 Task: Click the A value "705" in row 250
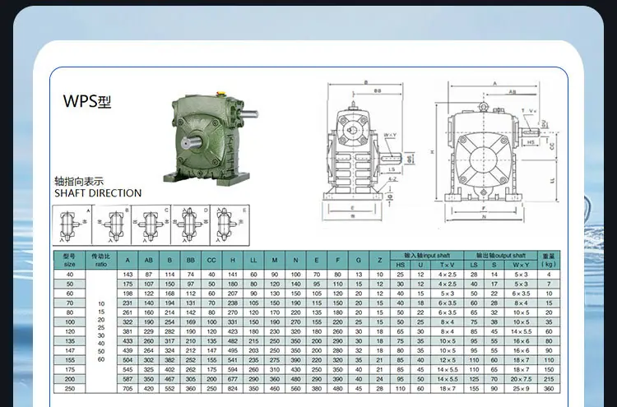click(128, 389)
